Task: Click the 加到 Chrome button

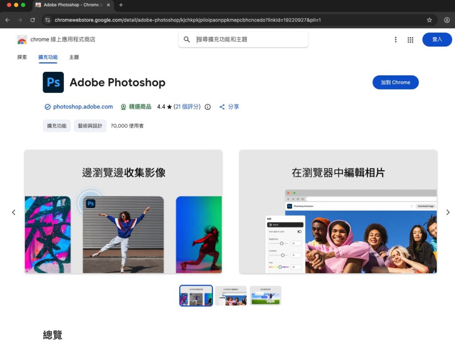Action: click(x=395, y=83)
